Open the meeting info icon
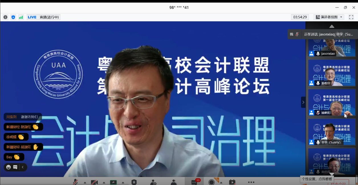This screenshot has width=358, height=185. click(5, 17)
